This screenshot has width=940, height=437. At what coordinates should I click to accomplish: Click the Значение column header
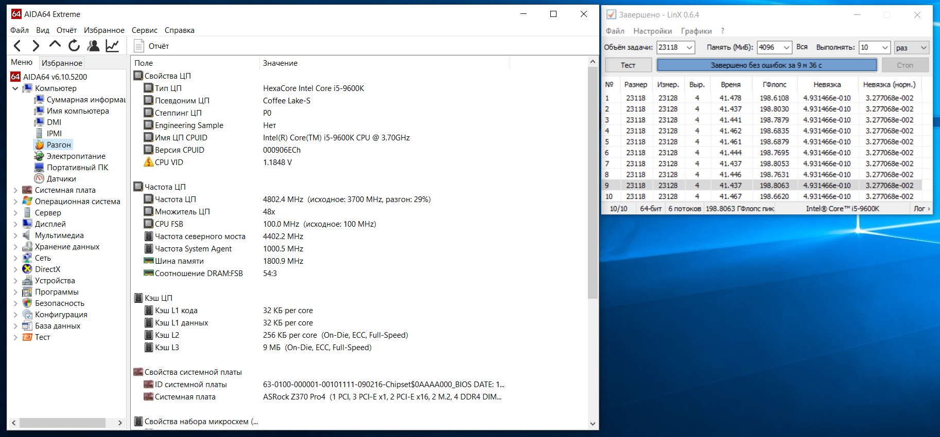pos(385,63)
